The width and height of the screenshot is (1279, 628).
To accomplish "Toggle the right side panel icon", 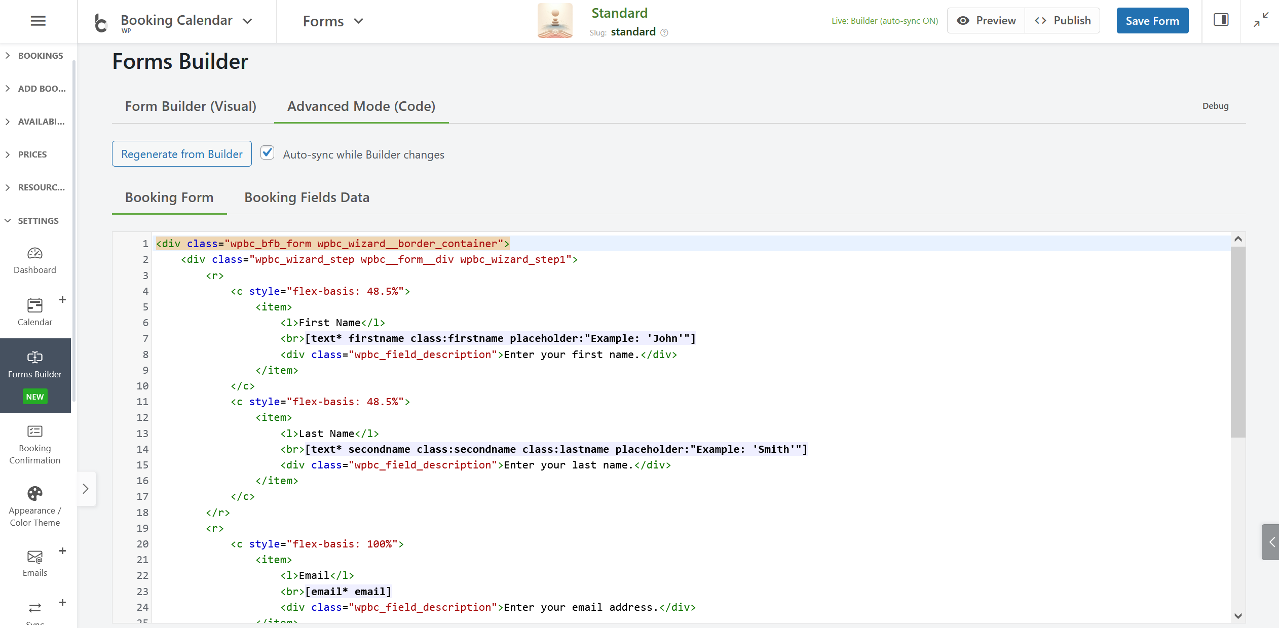I will pyautogui.click(x=1221, y=20).
